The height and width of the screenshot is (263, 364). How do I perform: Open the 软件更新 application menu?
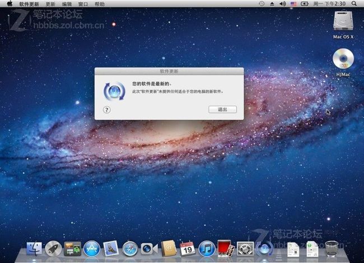coord(29,4)
